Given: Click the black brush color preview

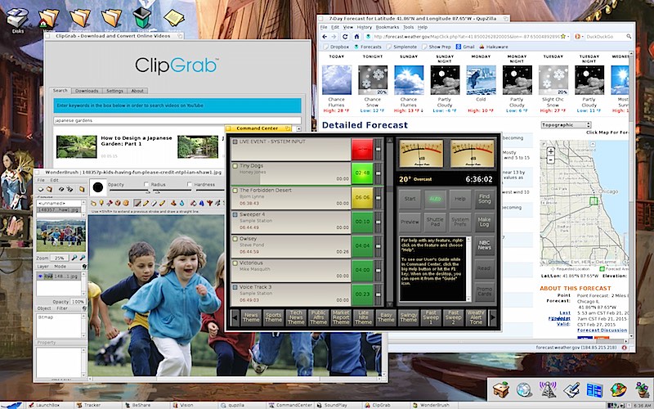Looking at the screenshot, I should (98, 187).
